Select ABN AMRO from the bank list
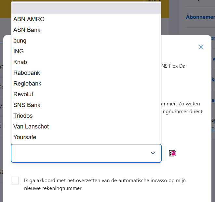This screenshot has height=202, width=215. [29, 19]
